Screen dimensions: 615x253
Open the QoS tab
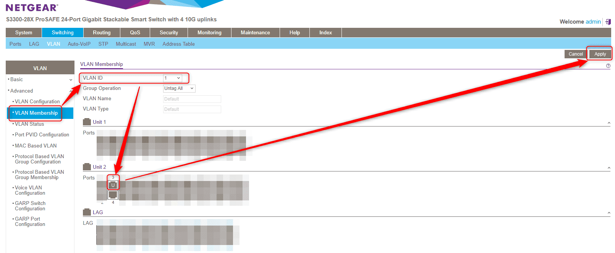[x=135, y=33]
